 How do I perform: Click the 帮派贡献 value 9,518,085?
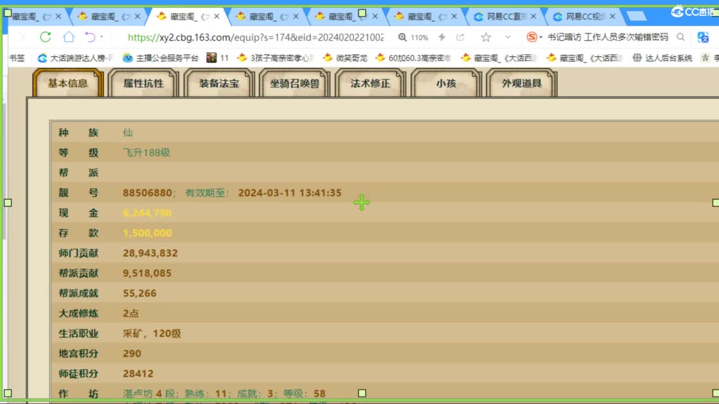point(147,273)
